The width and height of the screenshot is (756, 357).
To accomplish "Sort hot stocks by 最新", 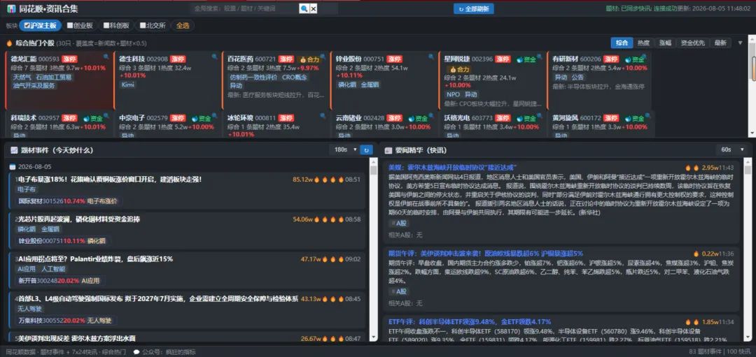I will 720,43.
